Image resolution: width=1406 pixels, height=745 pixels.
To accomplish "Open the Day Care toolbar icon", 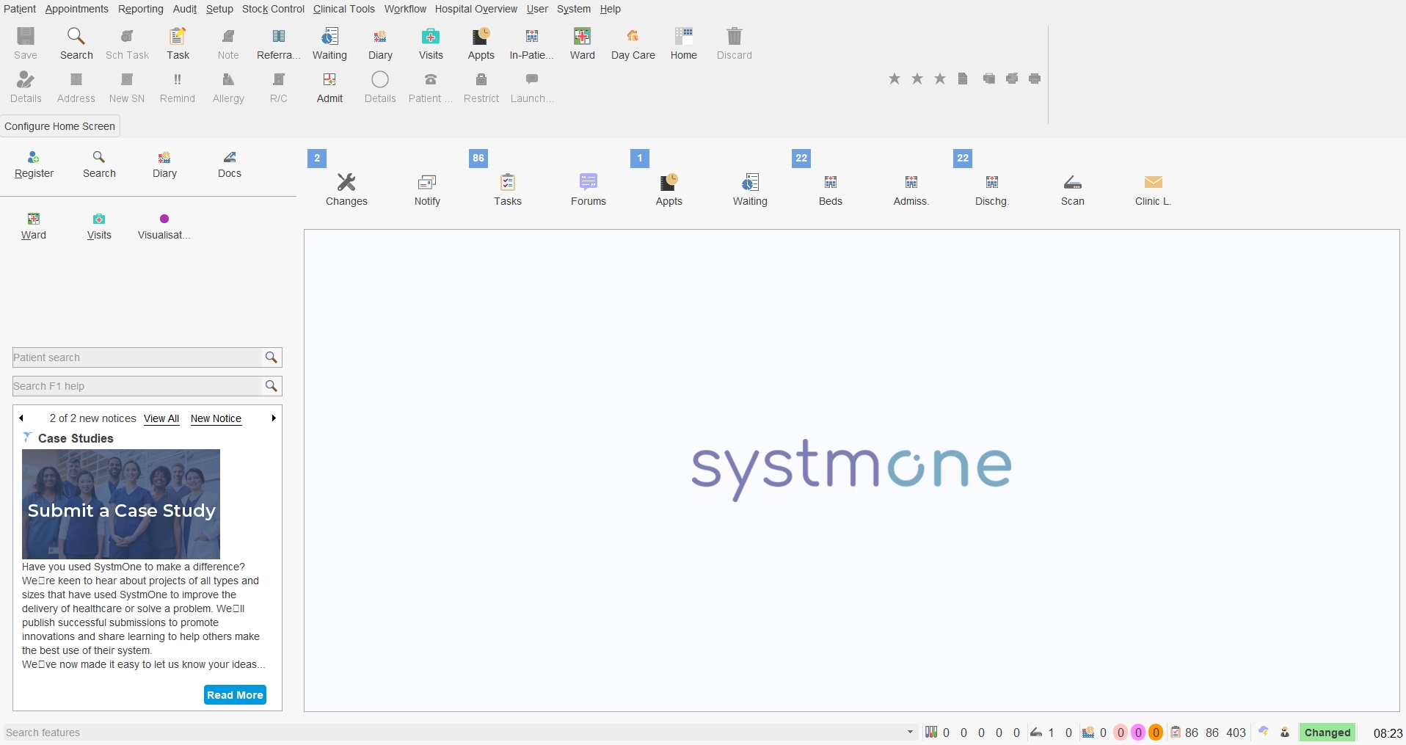I will (x=633, y=43).
